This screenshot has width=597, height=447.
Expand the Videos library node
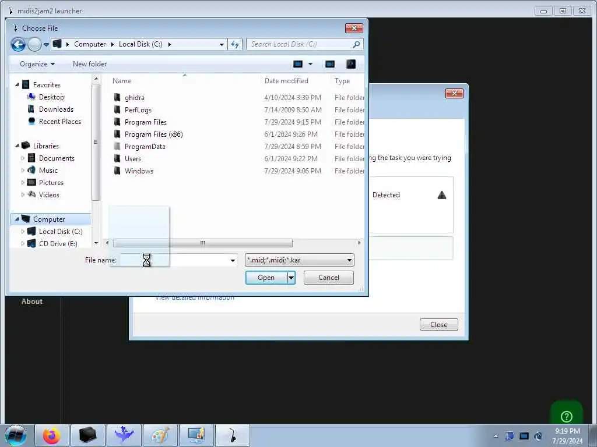tap(23, 194)
